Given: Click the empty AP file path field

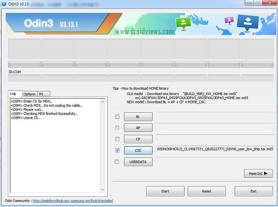Looking at the screenshot, I should click(x=215, y=128).
